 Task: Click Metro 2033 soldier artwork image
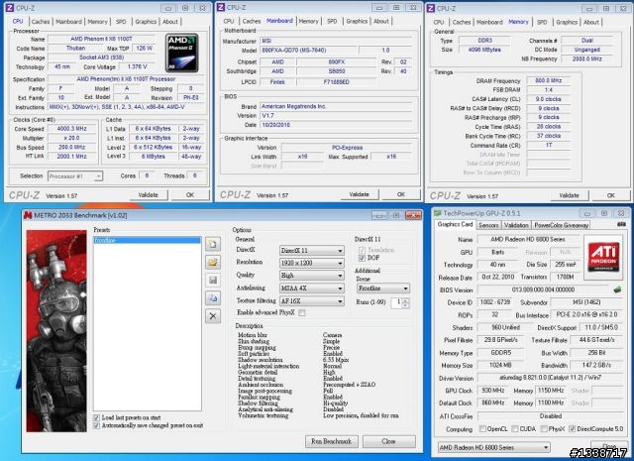[56, 331]
